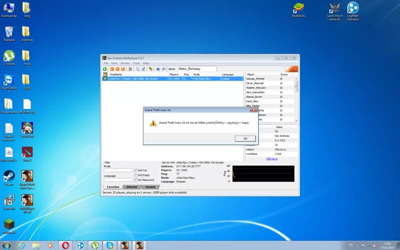400x250 pixels.
Task: Click the system tray clock
Action: coord(387,245)
